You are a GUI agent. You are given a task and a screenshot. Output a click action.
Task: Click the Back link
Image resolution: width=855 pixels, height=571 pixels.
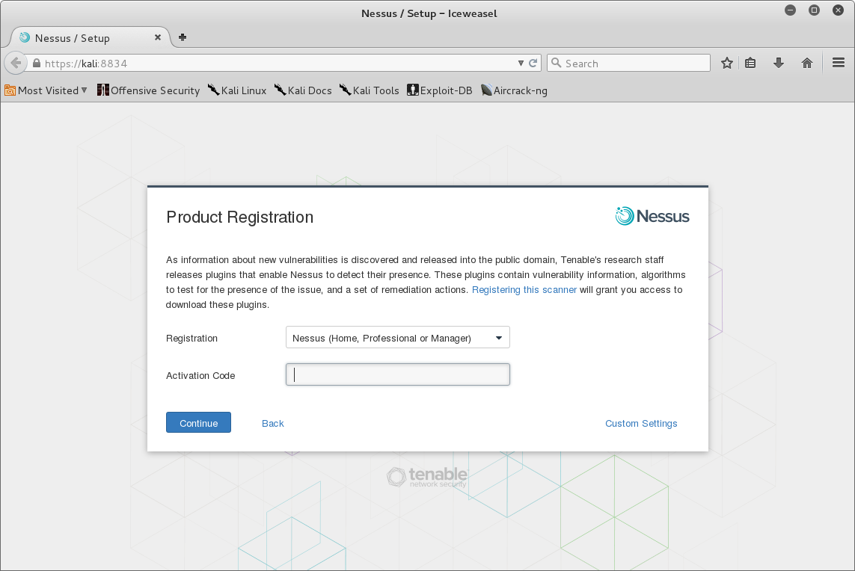[x=272, y=423]
